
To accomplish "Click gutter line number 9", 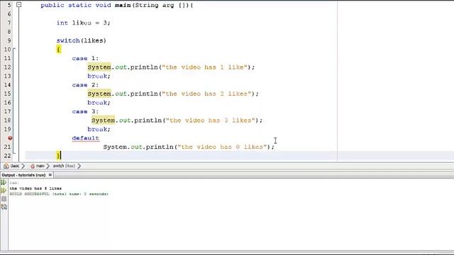I will [9, 40].
